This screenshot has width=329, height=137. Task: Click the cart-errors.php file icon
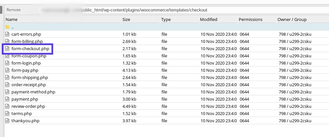click(x=8, y=34)
